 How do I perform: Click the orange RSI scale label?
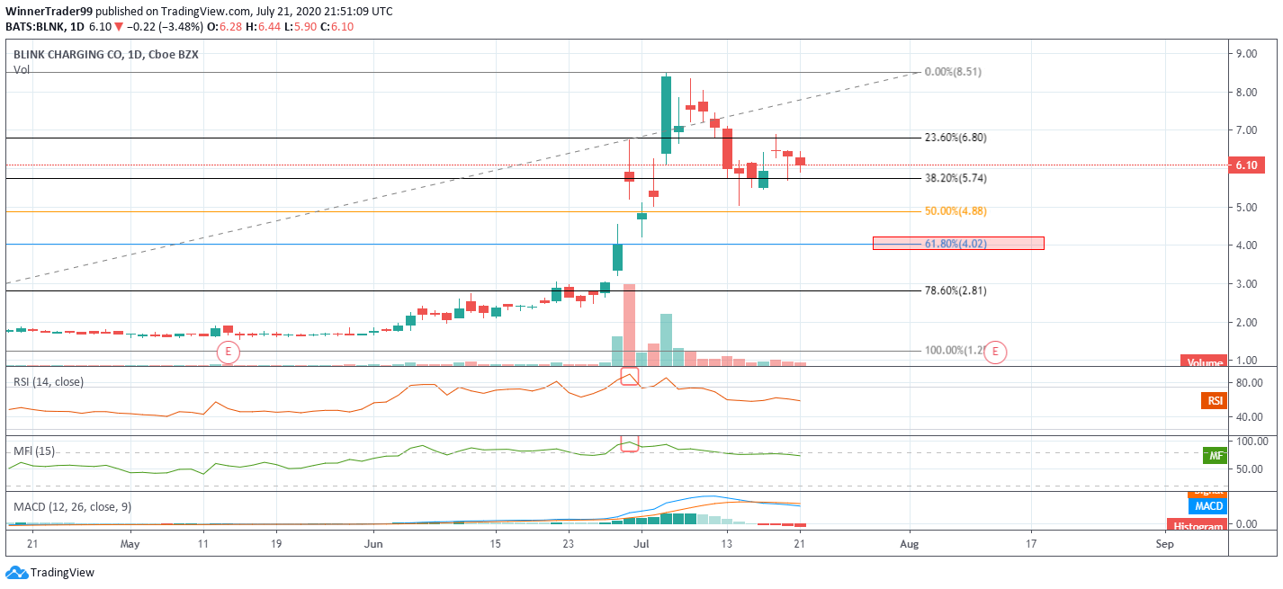1215,401
